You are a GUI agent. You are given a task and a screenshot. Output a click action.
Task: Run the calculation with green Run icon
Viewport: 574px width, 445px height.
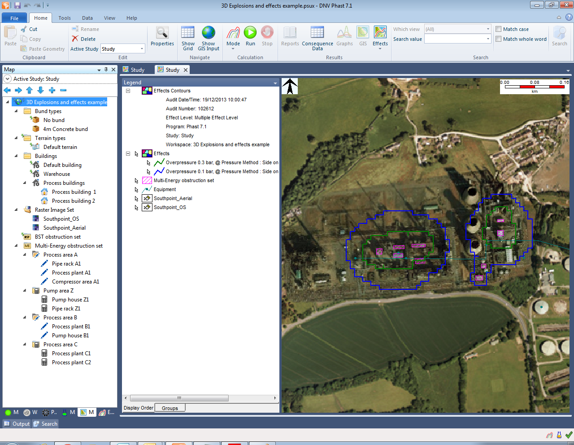tap(250, 36)
